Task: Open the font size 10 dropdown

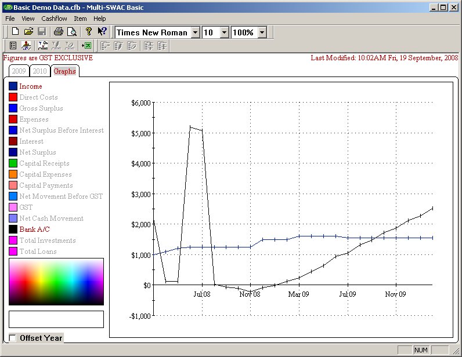Action: pyautogui.click(x=225, y=32)
